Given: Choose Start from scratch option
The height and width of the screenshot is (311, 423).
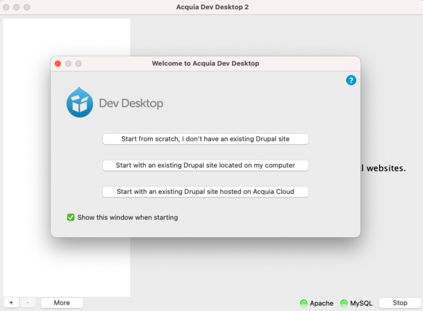Looking at the screenshot, I should pyautogui.click(x=206, y=139).
